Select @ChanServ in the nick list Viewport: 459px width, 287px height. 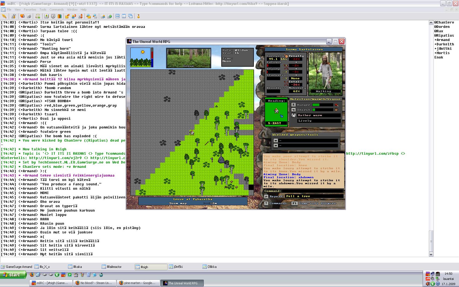(444, 22)
